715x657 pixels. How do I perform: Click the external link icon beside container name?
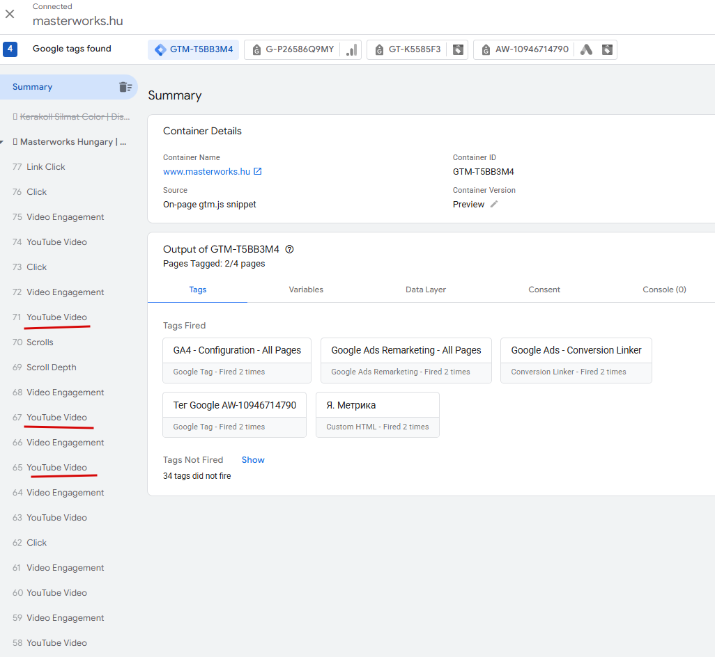point(258,171)
